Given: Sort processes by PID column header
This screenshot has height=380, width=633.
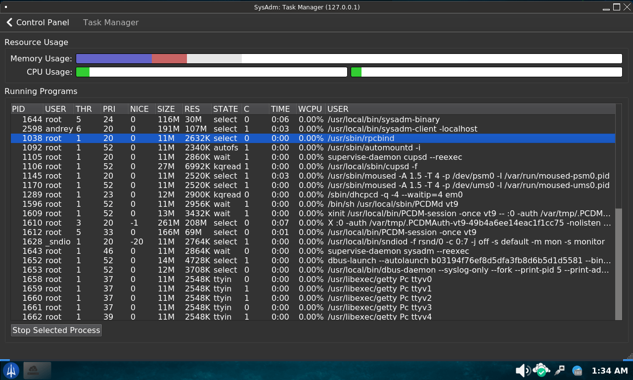Looking at the screenshot, I should (18, 109).
